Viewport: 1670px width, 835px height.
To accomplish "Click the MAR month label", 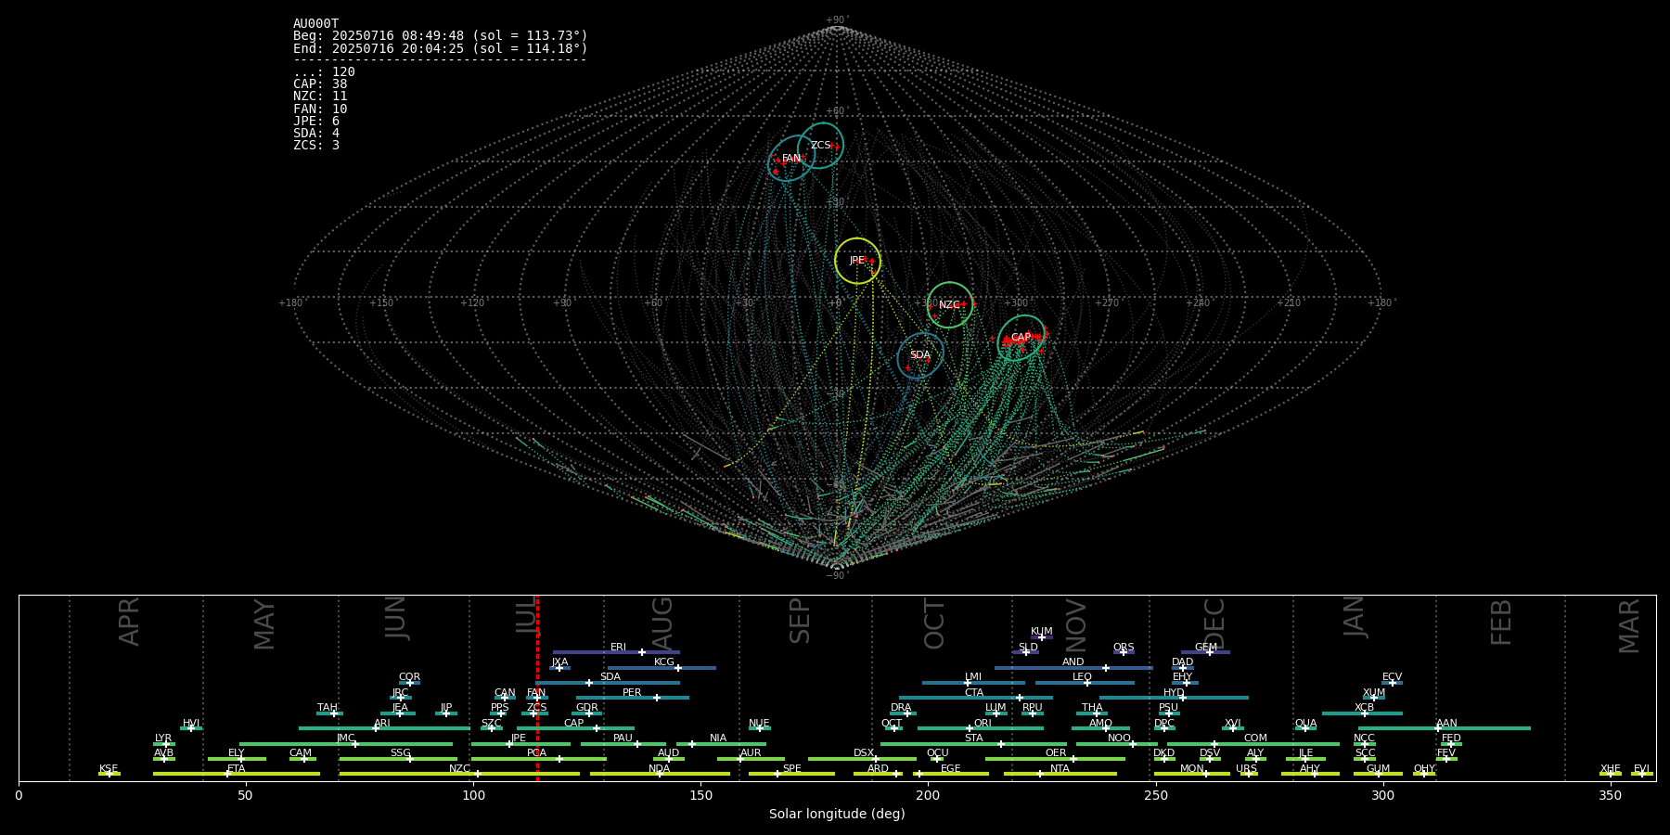I will point(1629,625).
